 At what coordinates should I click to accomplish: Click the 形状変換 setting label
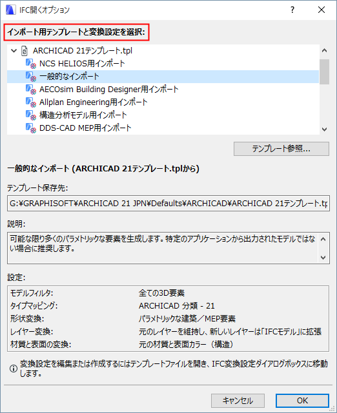27,319
